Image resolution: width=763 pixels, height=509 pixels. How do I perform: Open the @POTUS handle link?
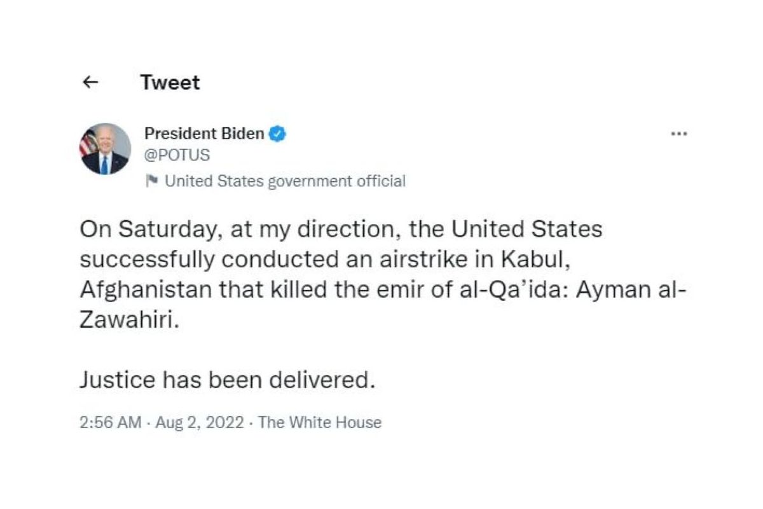point(177,155)
